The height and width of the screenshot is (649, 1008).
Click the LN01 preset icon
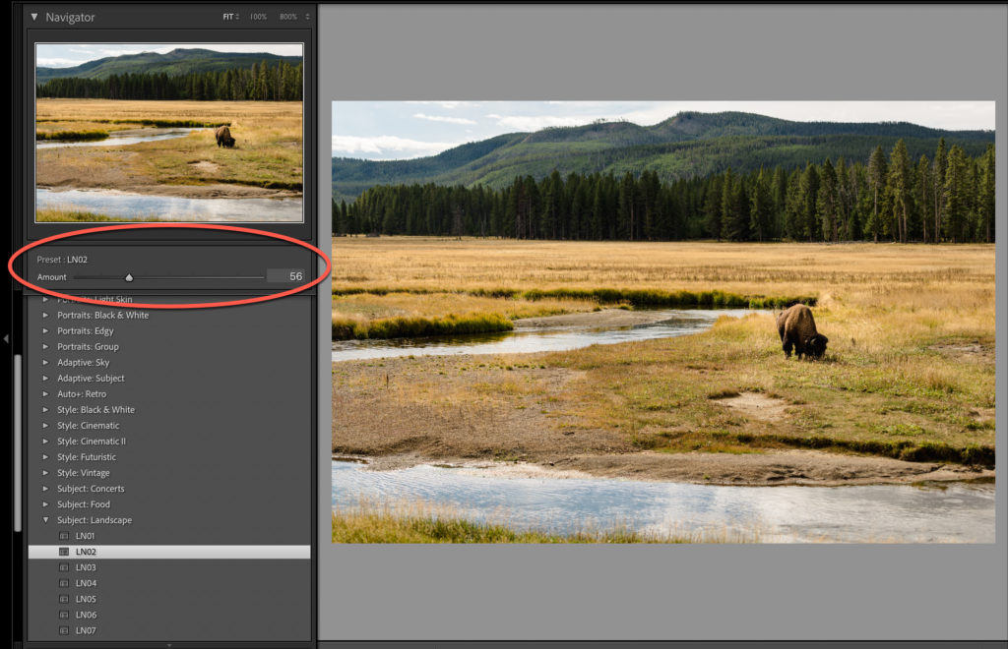pos(64,536)
